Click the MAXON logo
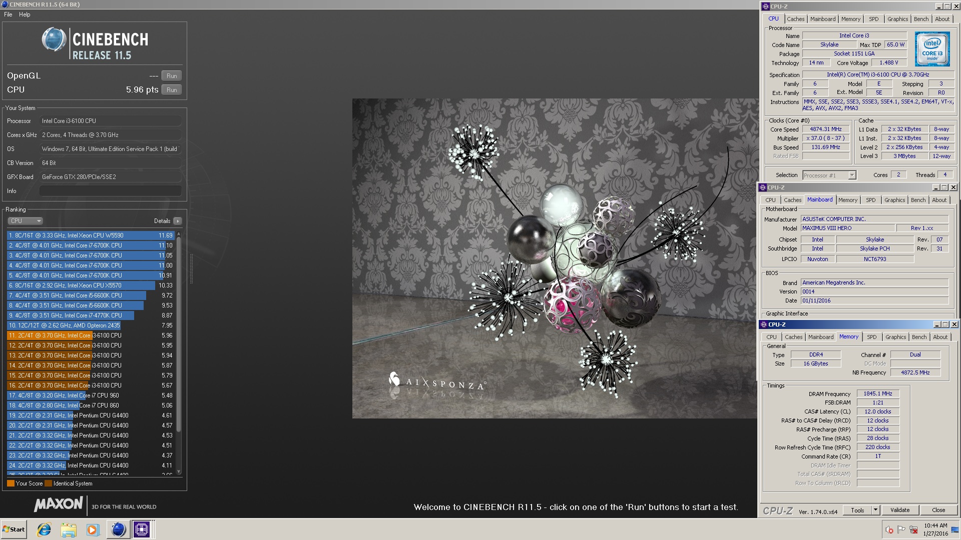This screenshot has width=961, height=540. click(x=59, y=504)
